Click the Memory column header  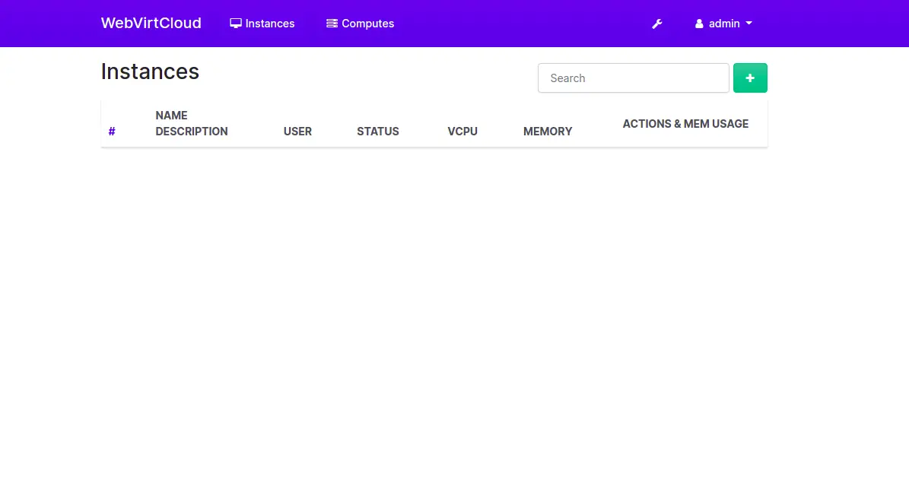click(x=548, y=132)
